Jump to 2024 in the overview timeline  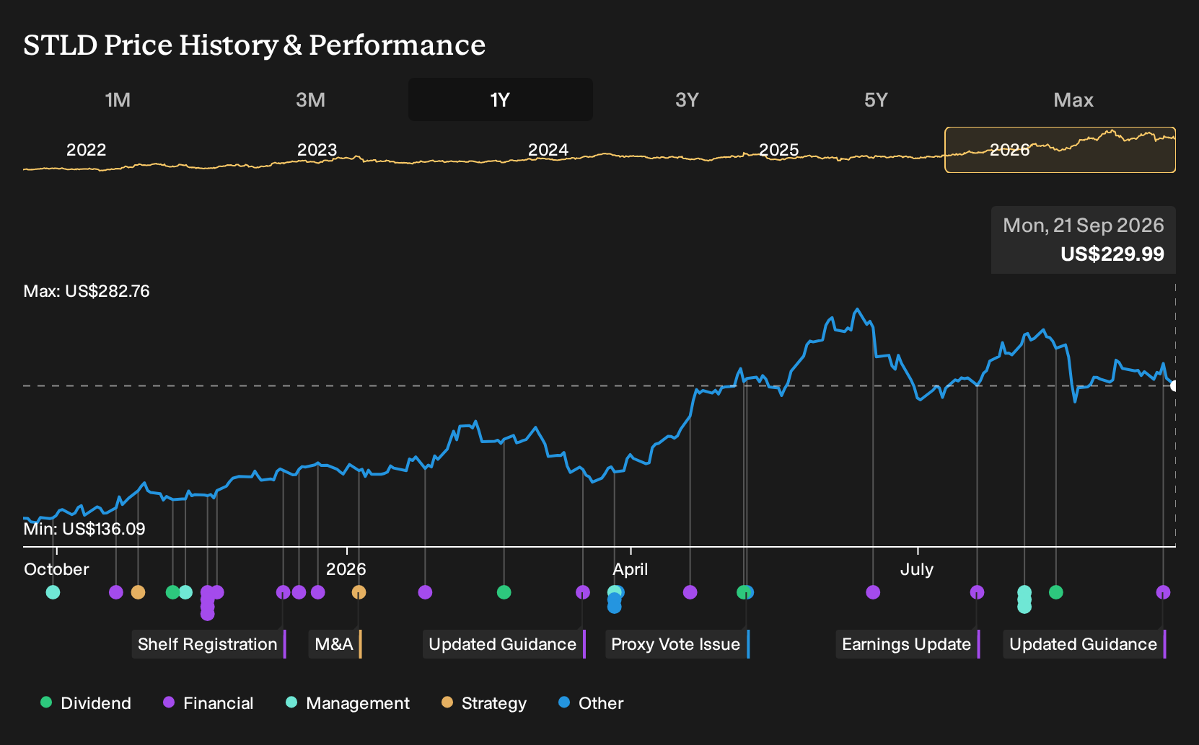point(548,150)
